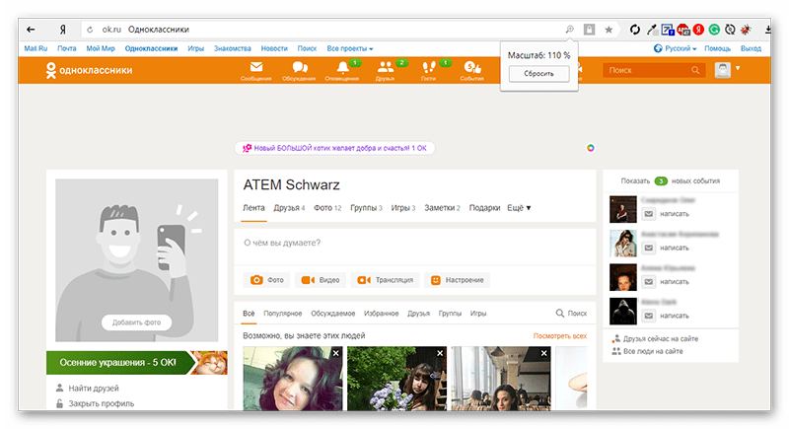Click the Видео post button
This screenshot has width=789, height=429.
pos(321,280)
